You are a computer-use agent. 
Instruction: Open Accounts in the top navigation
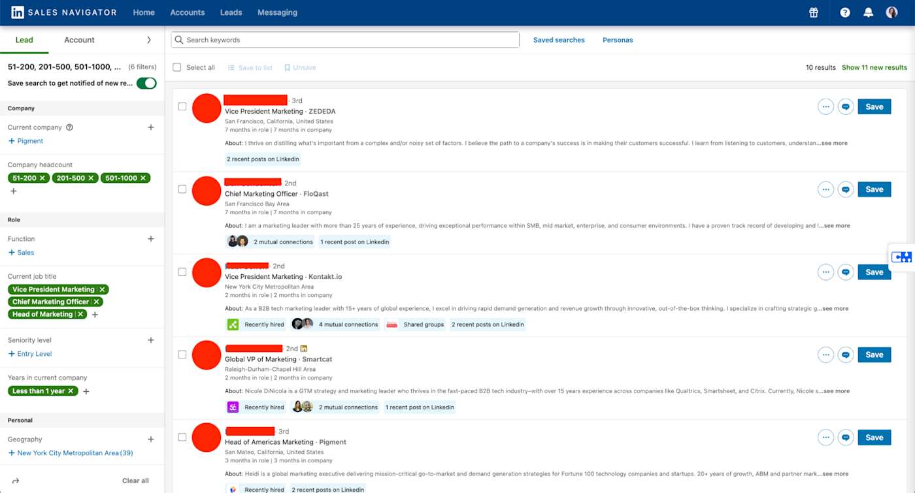click(x=188, y=12)
